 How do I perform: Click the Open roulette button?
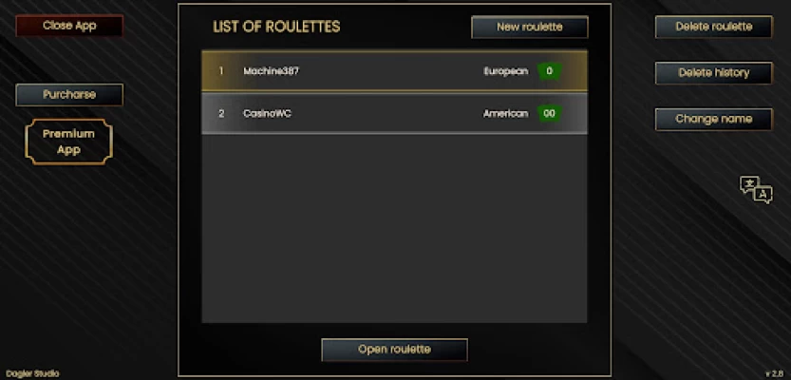point(394,350)
